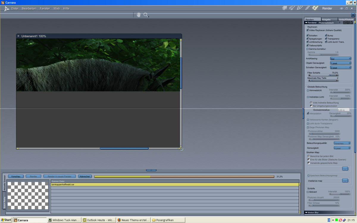This screenshot has height=223, width=357.
Task: Click second small icon in Renderer header
Action: [x=348, y=23]
